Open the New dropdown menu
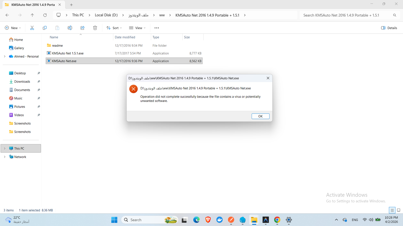This screenshot has height=226, width=403. click(x=13, y=28)
